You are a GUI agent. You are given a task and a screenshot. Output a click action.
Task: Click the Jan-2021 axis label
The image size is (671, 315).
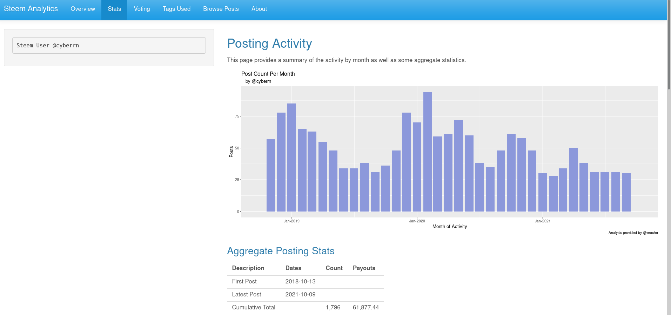[543, 221]
